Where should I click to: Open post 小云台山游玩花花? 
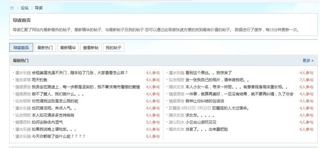point(201,122)
